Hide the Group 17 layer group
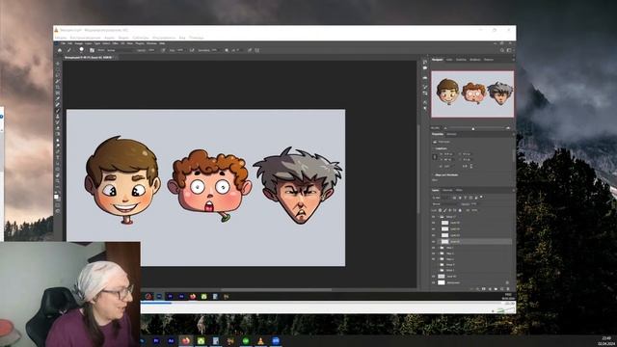The image size is (617, 347). 433,217
